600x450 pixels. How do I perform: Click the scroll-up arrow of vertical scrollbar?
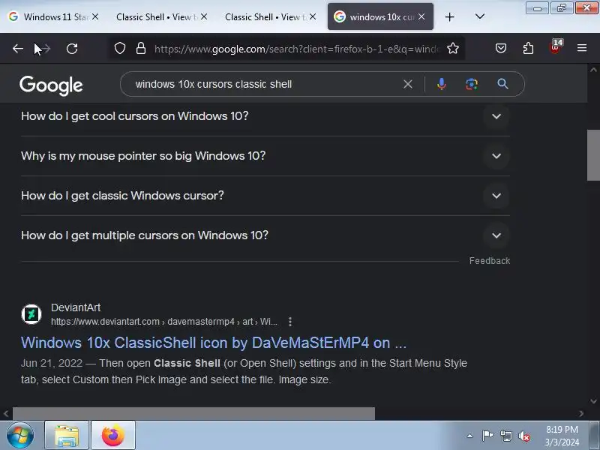click(593, 70)
